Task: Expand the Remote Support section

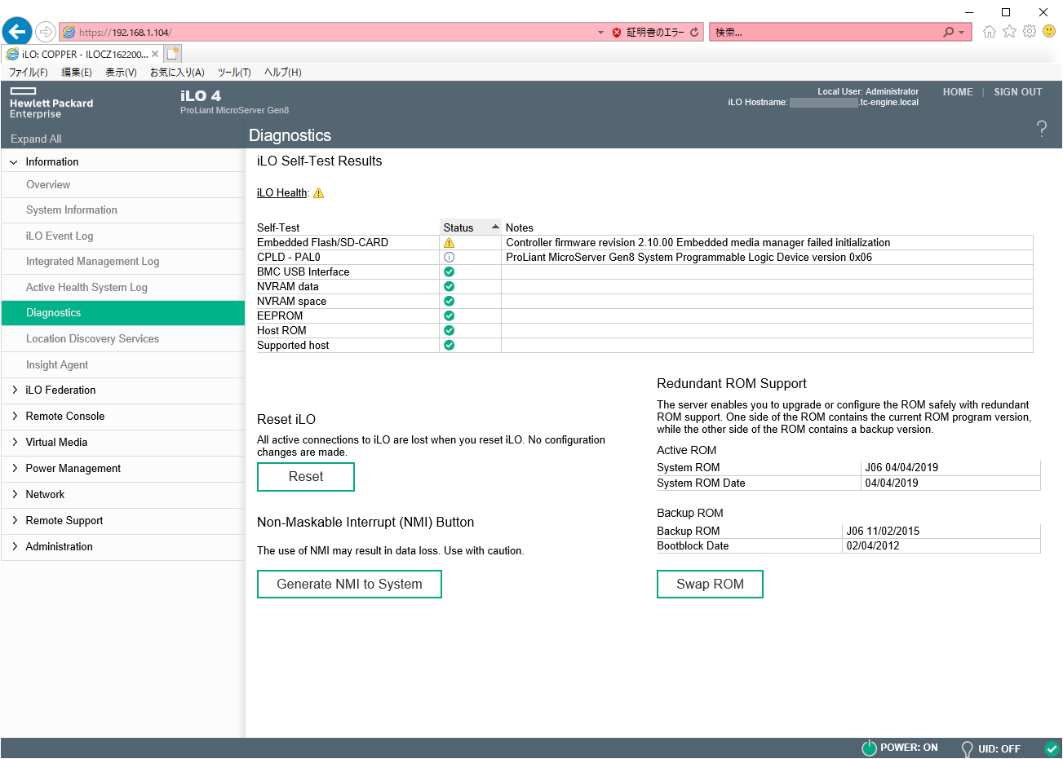Action: 14,521
